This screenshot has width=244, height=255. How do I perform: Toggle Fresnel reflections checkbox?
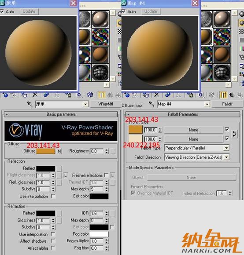[106, 175]
